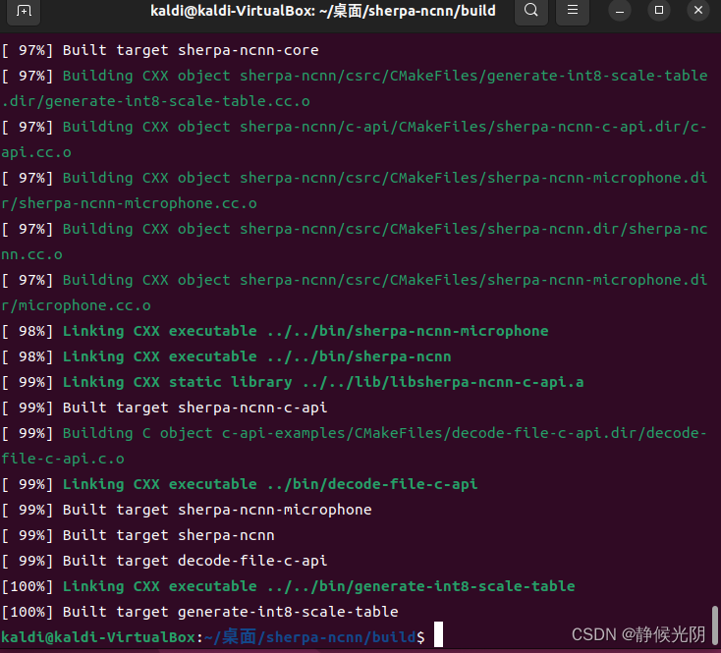Click the line 'Built target sherpa-ncnn-core'

coord(159,50)
